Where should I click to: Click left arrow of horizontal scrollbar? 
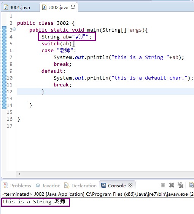[19, 174]
